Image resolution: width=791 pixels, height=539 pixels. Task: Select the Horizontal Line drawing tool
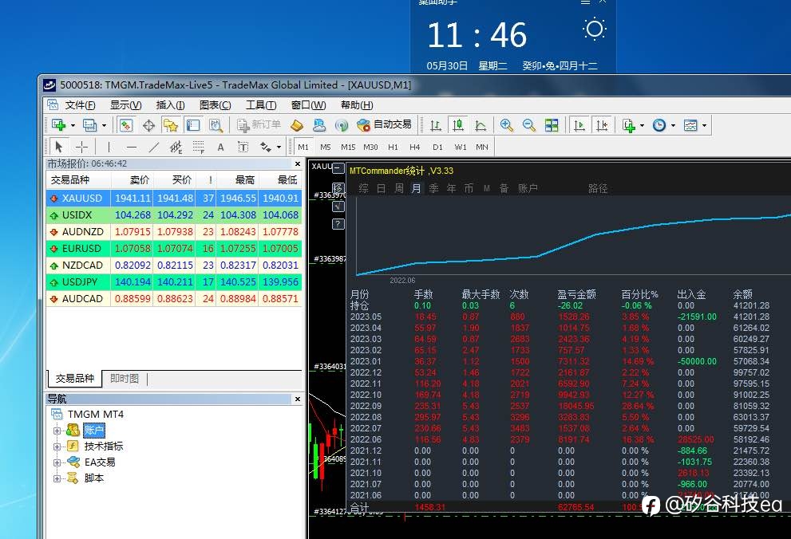click(x=132, y=147)
